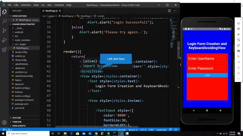Click the emulator volume up button
The width and height of the screenshot is (243, 136).
[x=238, y=29]
